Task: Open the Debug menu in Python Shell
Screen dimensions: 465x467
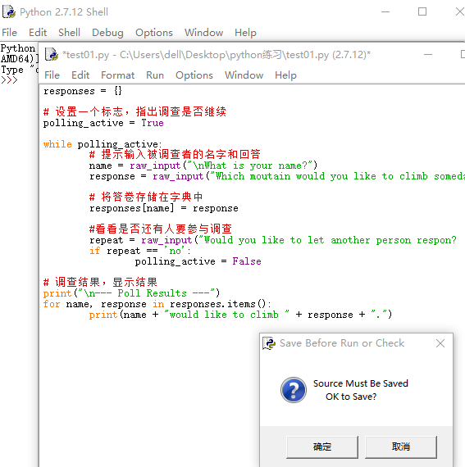Action: [107, 33]
